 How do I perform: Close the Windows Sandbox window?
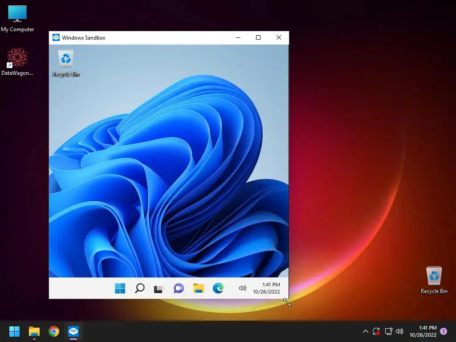(279, 37)
